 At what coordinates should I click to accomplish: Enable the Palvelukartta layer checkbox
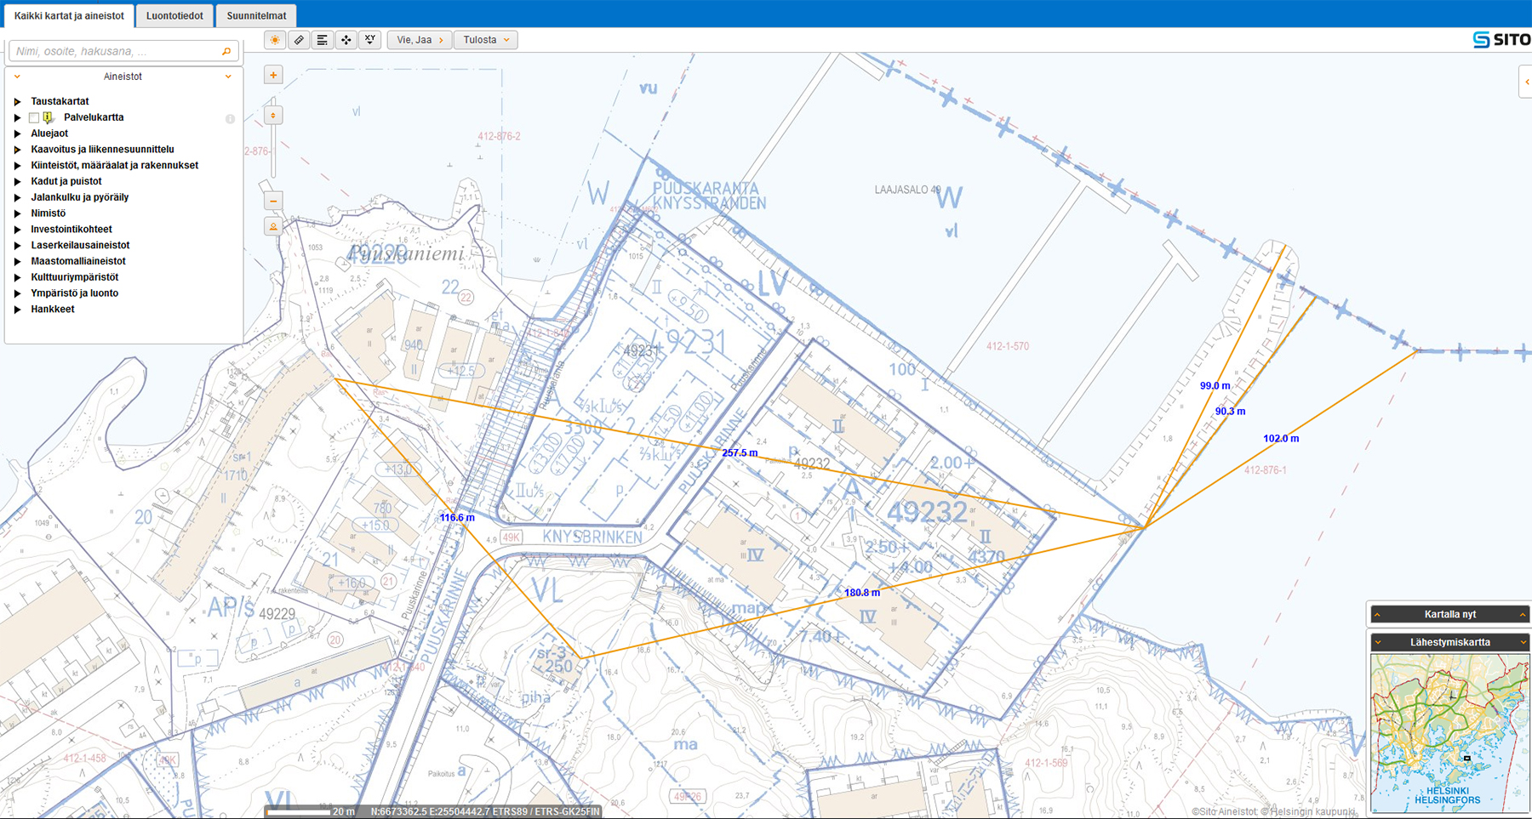(x=34, y=118)
